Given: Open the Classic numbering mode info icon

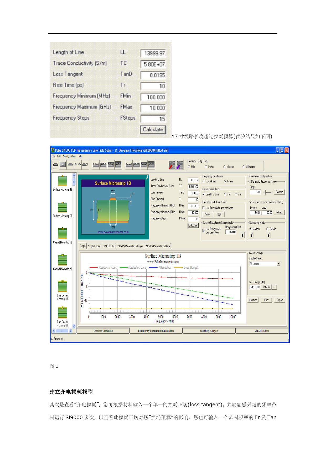Looking at the screenshot, I should [x=268, y=235].
